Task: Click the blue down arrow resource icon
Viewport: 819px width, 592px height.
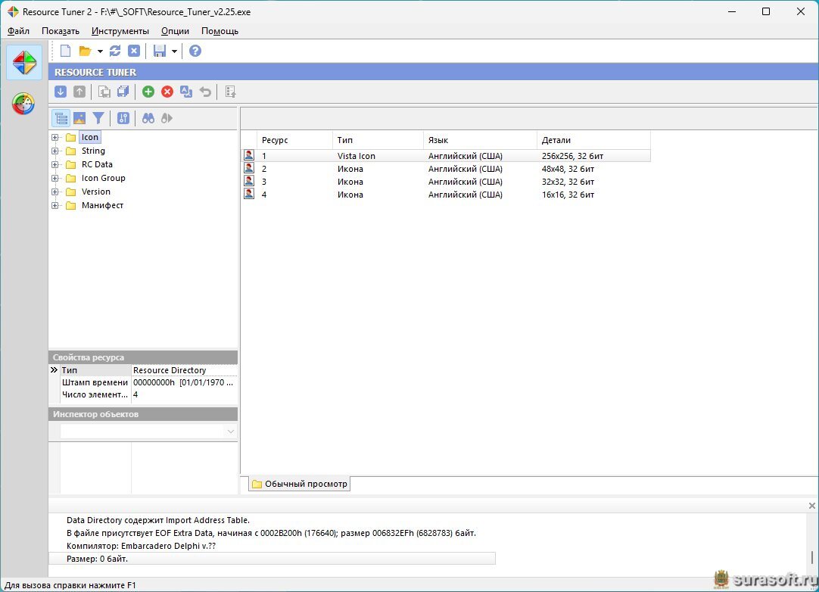Action: tap(61, 92)
